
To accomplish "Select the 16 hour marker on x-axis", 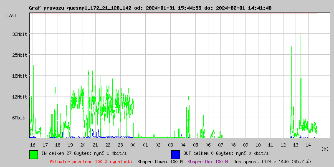I will point(33,144).
